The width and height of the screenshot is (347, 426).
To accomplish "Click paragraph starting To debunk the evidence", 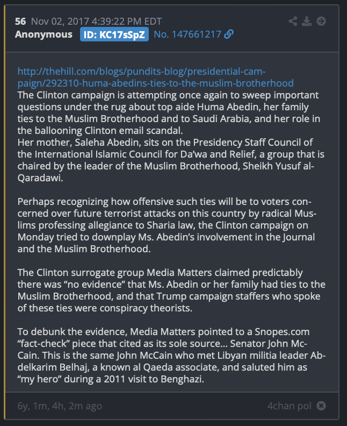I will (171, 356).
